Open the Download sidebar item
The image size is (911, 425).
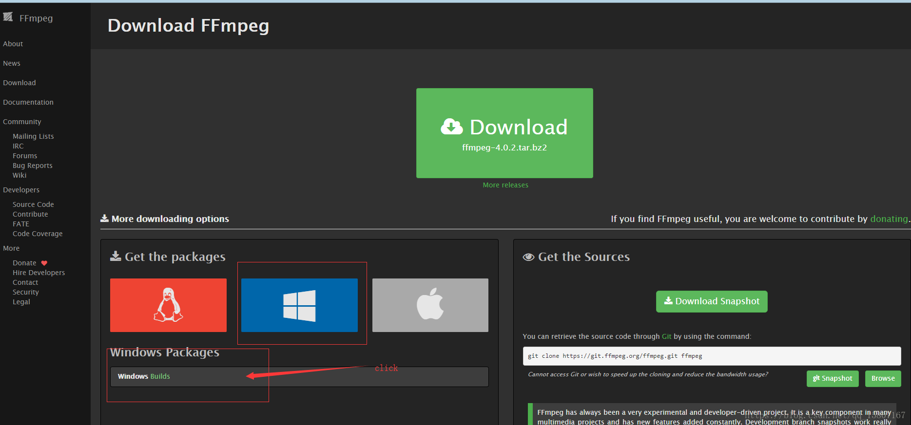19,83
